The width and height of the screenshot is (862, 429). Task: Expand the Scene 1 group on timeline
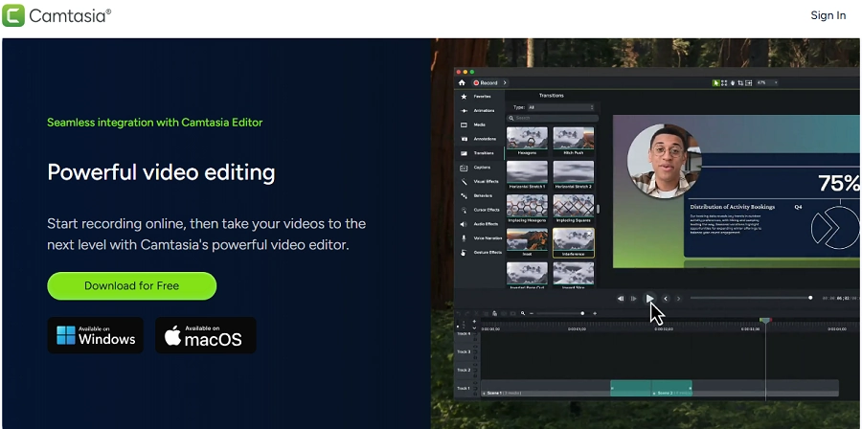[485, 394]
